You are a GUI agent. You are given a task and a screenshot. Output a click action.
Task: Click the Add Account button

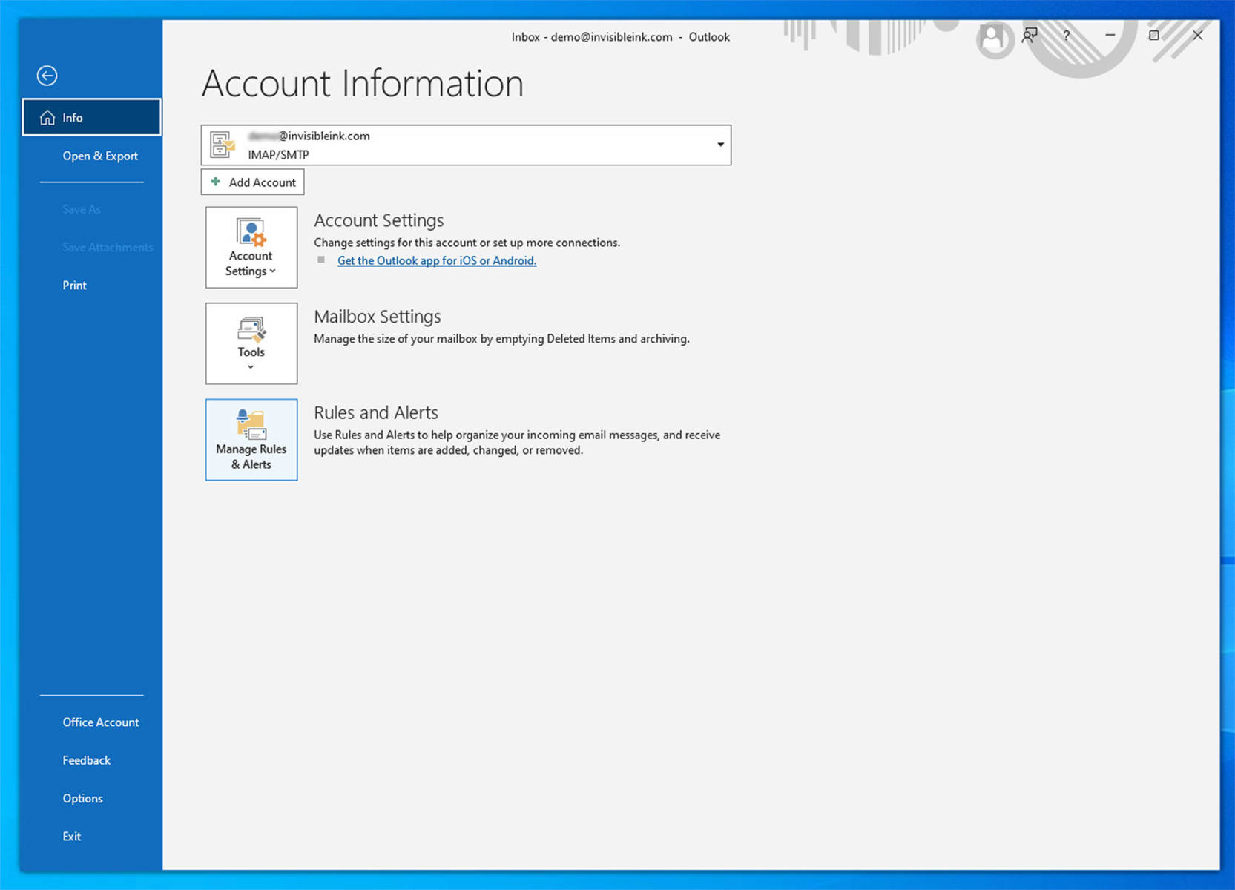[x=252, y=182]
